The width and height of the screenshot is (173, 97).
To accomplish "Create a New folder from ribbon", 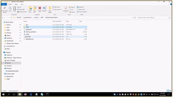I will (x=50, y=10).
